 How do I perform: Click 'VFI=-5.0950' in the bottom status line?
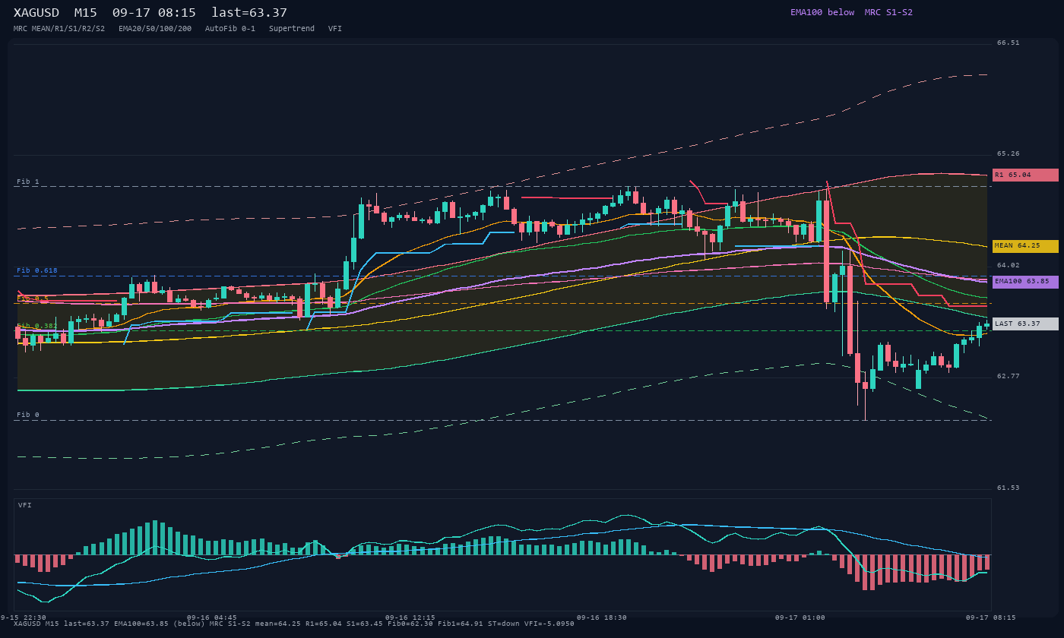pyautogui.click(x=549, y=624)
